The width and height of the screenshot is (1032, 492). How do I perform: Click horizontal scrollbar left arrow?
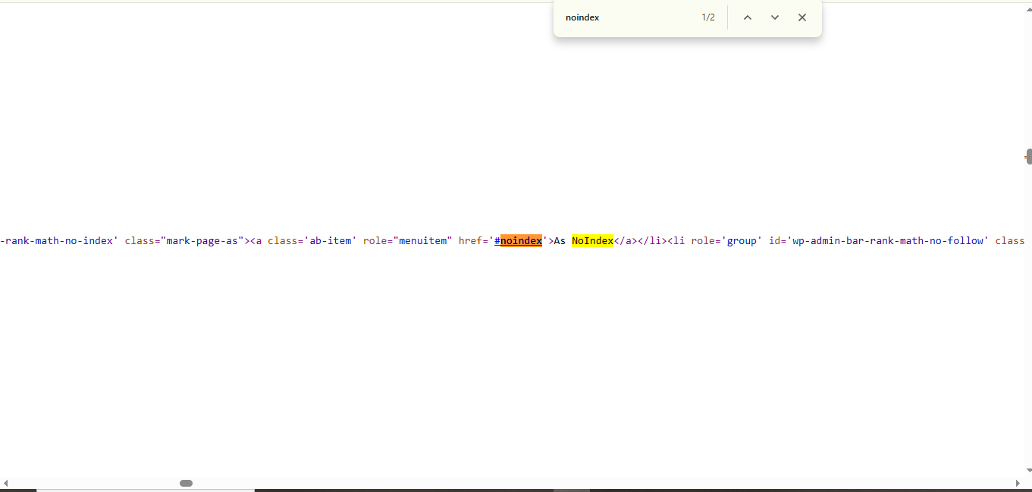click(5, 483)
